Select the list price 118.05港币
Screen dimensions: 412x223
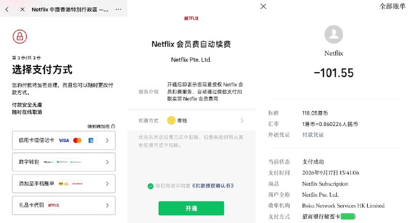click(315, 113)
